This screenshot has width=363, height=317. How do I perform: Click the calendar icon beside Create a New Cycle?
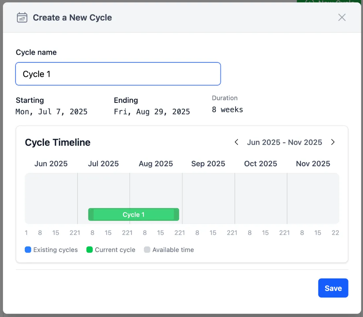pos(22,17)
